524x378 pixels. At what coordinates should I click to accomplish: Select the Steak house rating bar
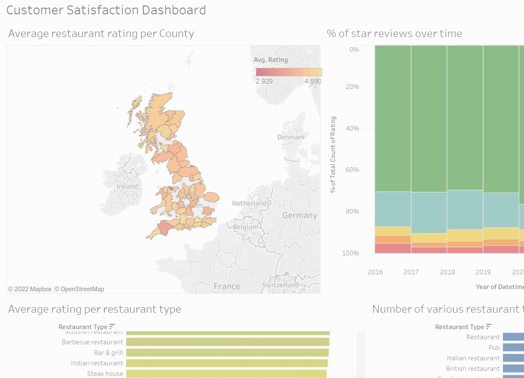click(226, 373)
